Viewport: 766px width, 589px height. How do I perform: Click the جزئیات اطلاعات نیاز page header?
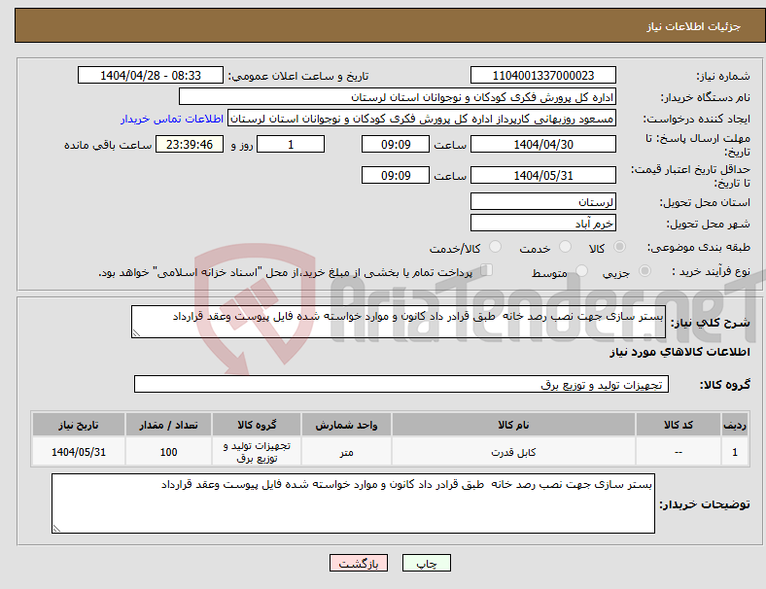point(694,26)
